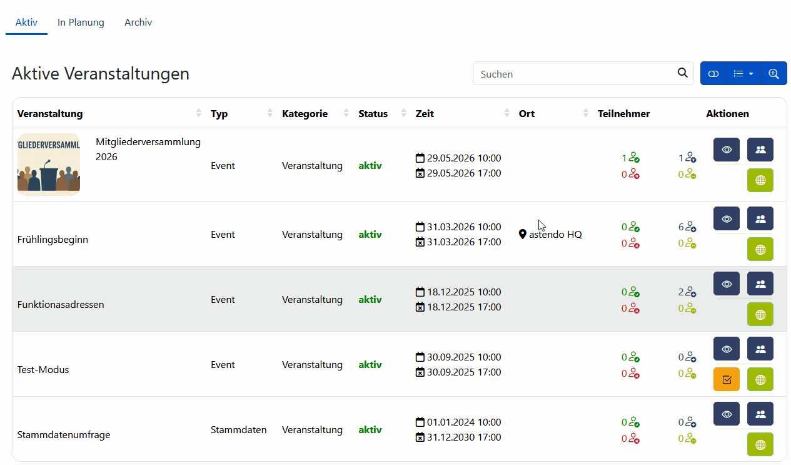Click eye icon in Funktionasadressen row
791x465 pixels.
click(x=726, y=284)
